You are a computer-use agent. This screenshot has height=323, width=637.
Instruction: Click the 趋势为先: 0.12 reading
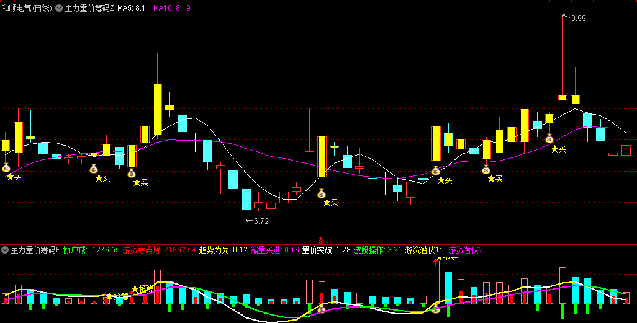(224, 250)
